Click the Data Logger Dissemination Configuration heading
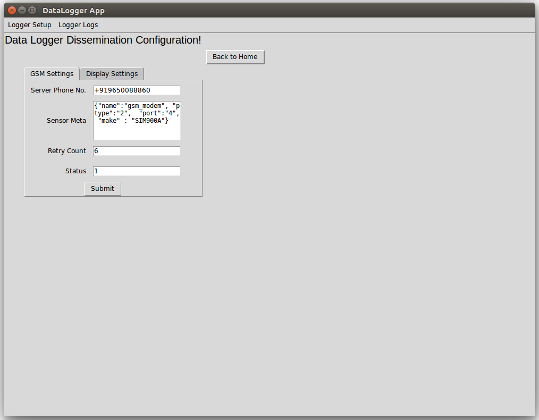Viewport: 539px width, 420px height. pos(103,40)
